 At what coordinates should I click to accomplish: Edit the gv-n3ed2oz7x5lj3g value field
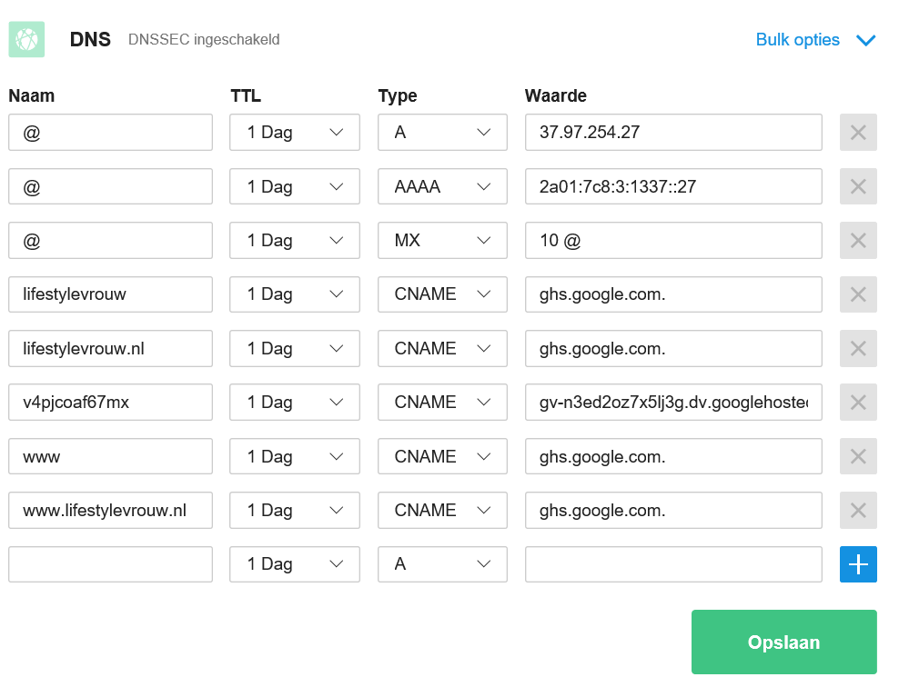pos(673,402)
